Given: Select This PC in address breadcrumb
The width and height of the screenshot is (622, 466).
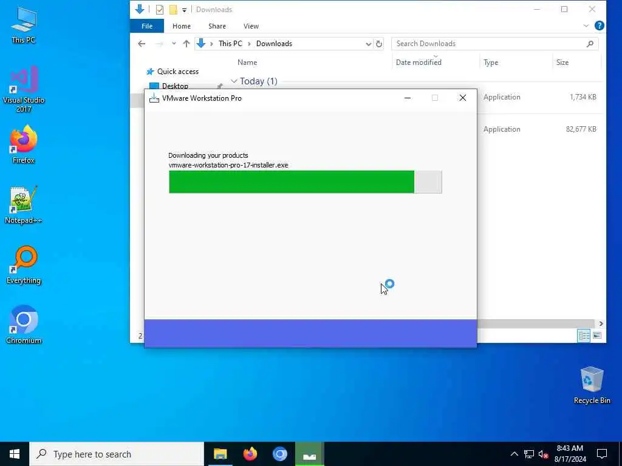Looking at the screenshot, I should pos(230,44).
